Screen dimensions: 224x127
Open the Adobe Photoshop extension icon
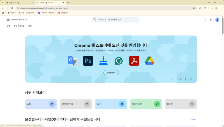coord(88,61)
